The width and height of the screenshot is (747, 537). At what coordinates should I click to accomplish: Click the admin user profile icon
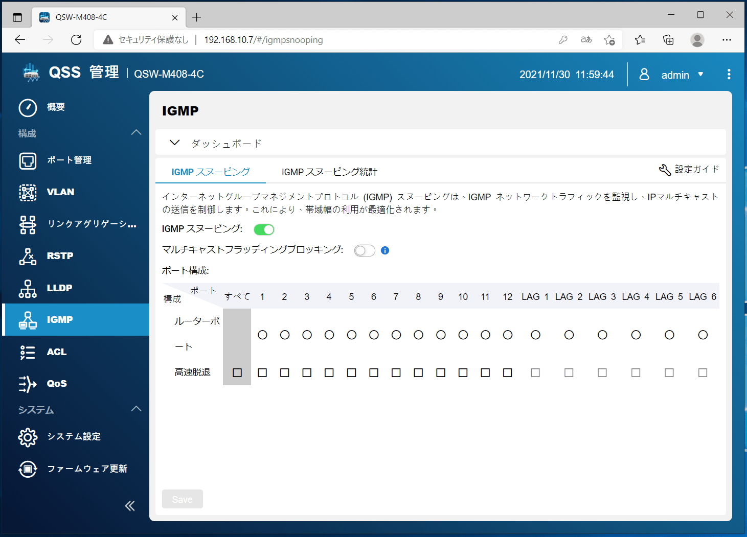(644, 75)
